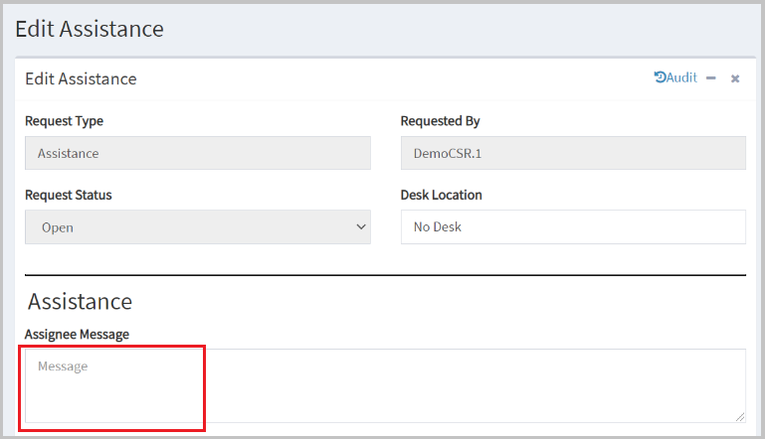The width and height of the screenshot is (765, 439).
Task: Click the Request Status label
Action: pyautogui.click(x=69, y=195)
